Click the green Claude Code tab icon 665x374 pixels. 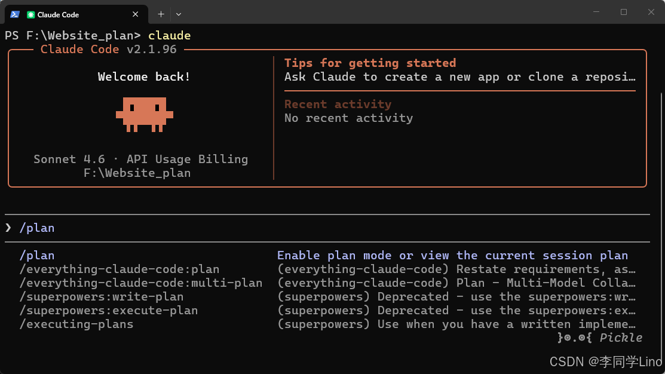[30, 14]
